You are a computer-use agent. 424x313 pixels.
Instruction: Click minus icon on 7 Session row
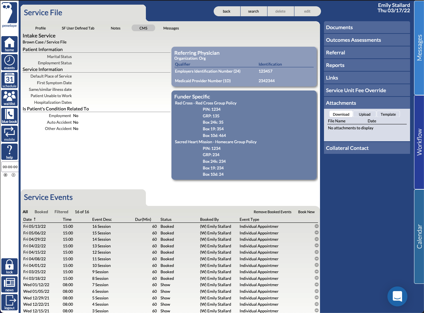point(317,284)
